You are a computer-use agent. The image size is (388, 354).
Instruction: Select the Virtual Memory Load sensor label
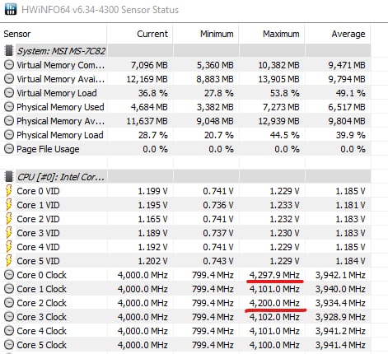point(57,93)
